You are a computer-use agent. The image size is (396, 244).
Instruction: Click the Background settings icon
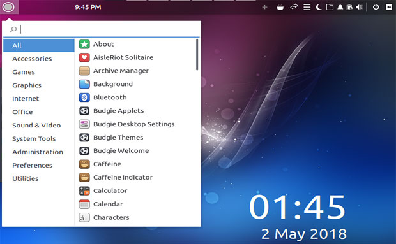84,84
